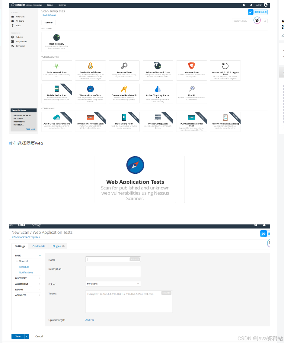This screenshot has width=284, height=343.
Task: Switch to the Settings top menu
Action: tap(62, 5)
